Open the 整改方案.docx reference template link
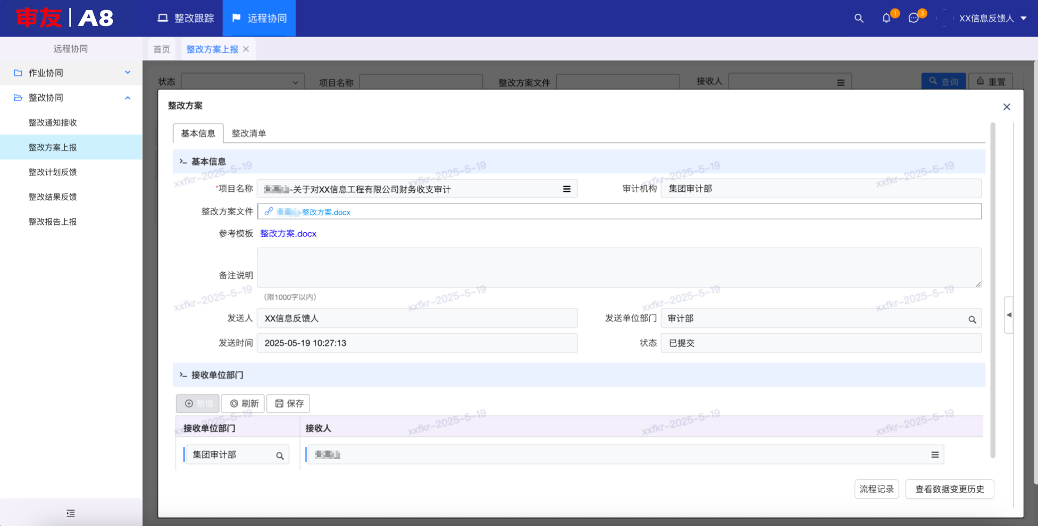The image size is (1038, 526). click(288, 234)
